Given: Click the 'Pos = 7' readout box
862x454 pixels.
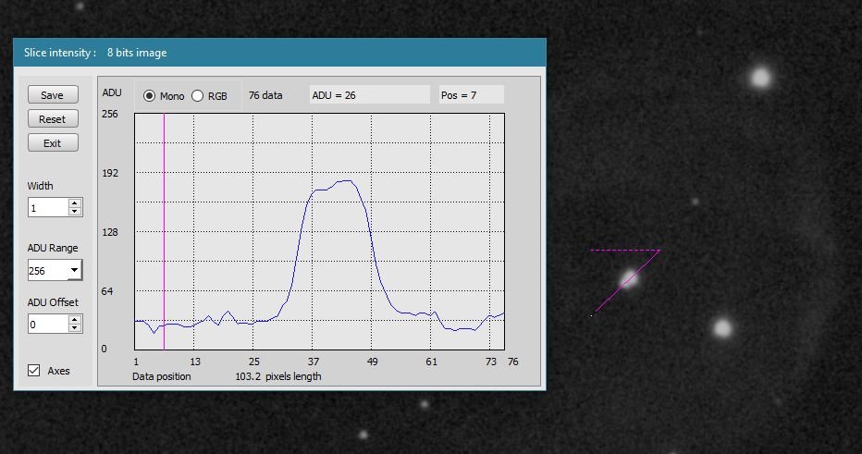Looking at the screenshot, I should 471,95.
